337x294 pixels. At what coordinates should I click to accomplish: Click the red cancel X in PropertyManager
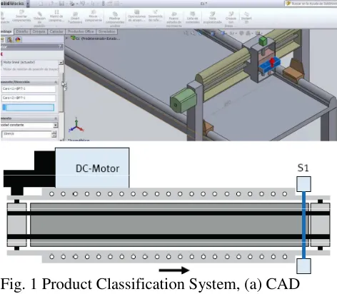1,54
